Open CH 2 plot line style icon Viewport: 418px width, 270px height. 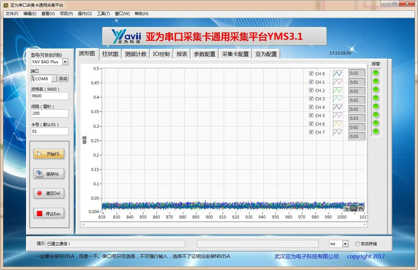coord(338,90)
